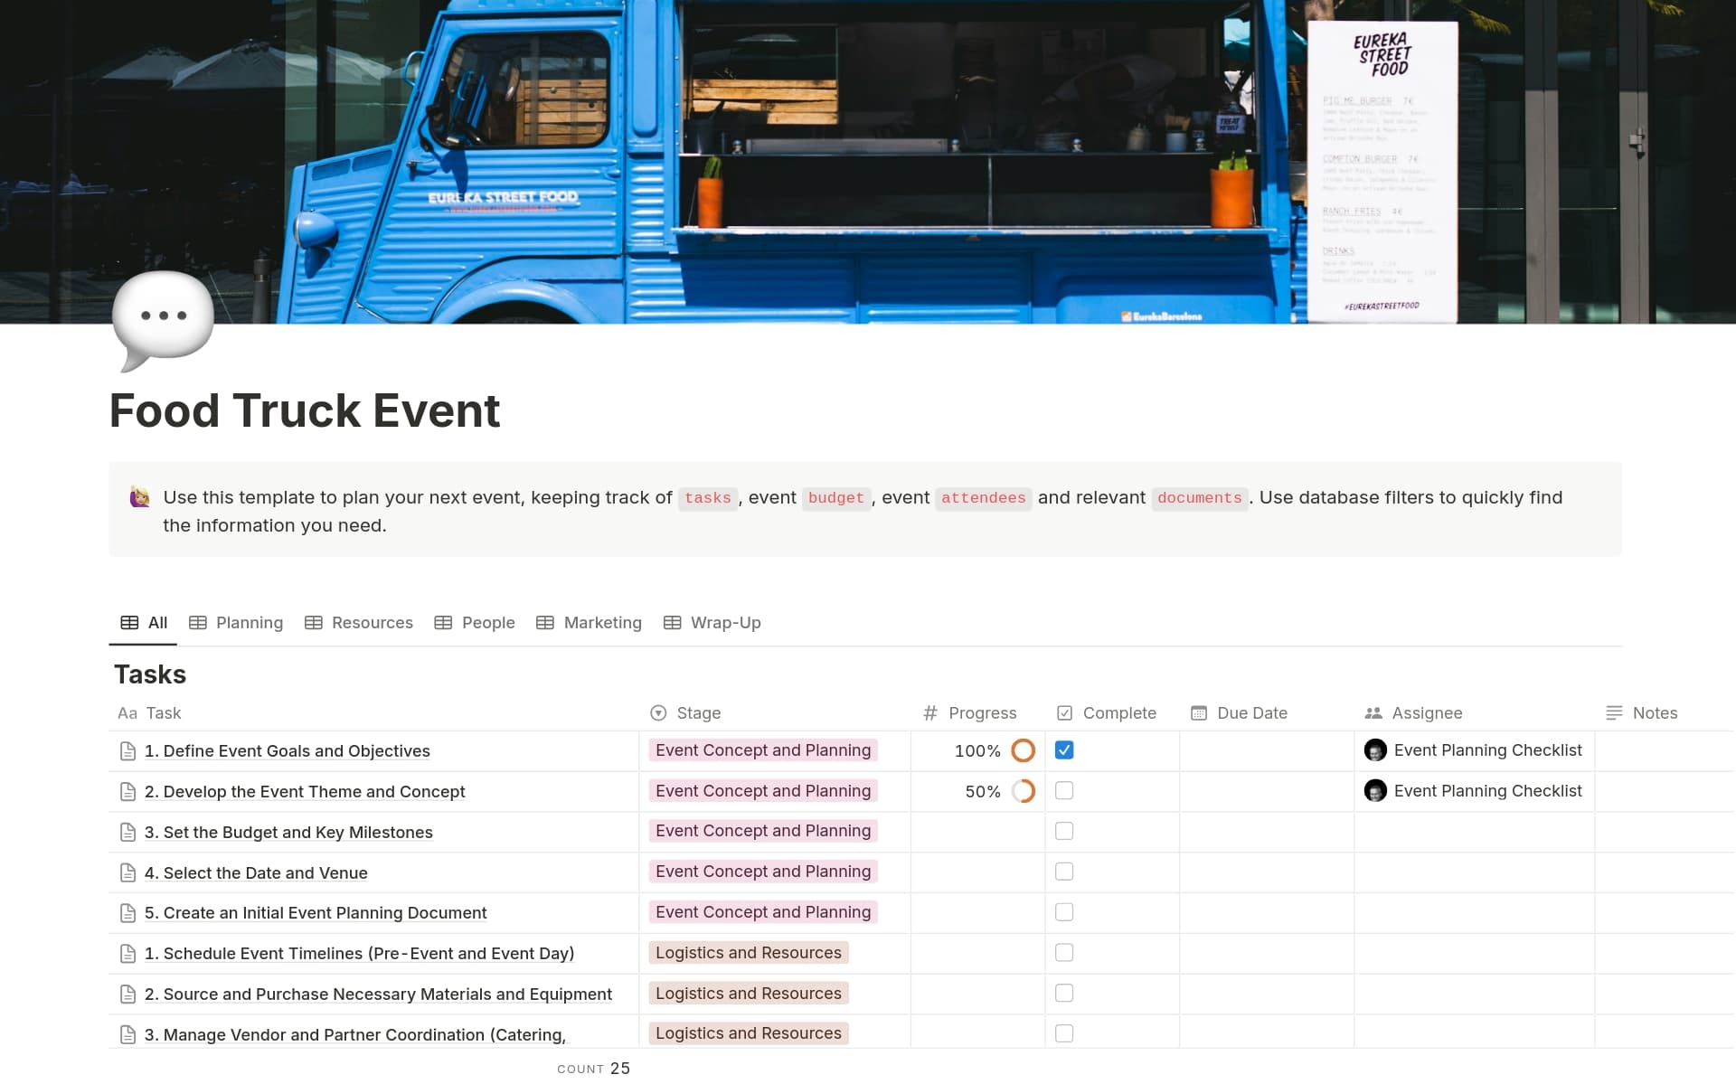Check Complete for Develop Event Theme task
The image size is (1736, 1084).
point(1064,791)
